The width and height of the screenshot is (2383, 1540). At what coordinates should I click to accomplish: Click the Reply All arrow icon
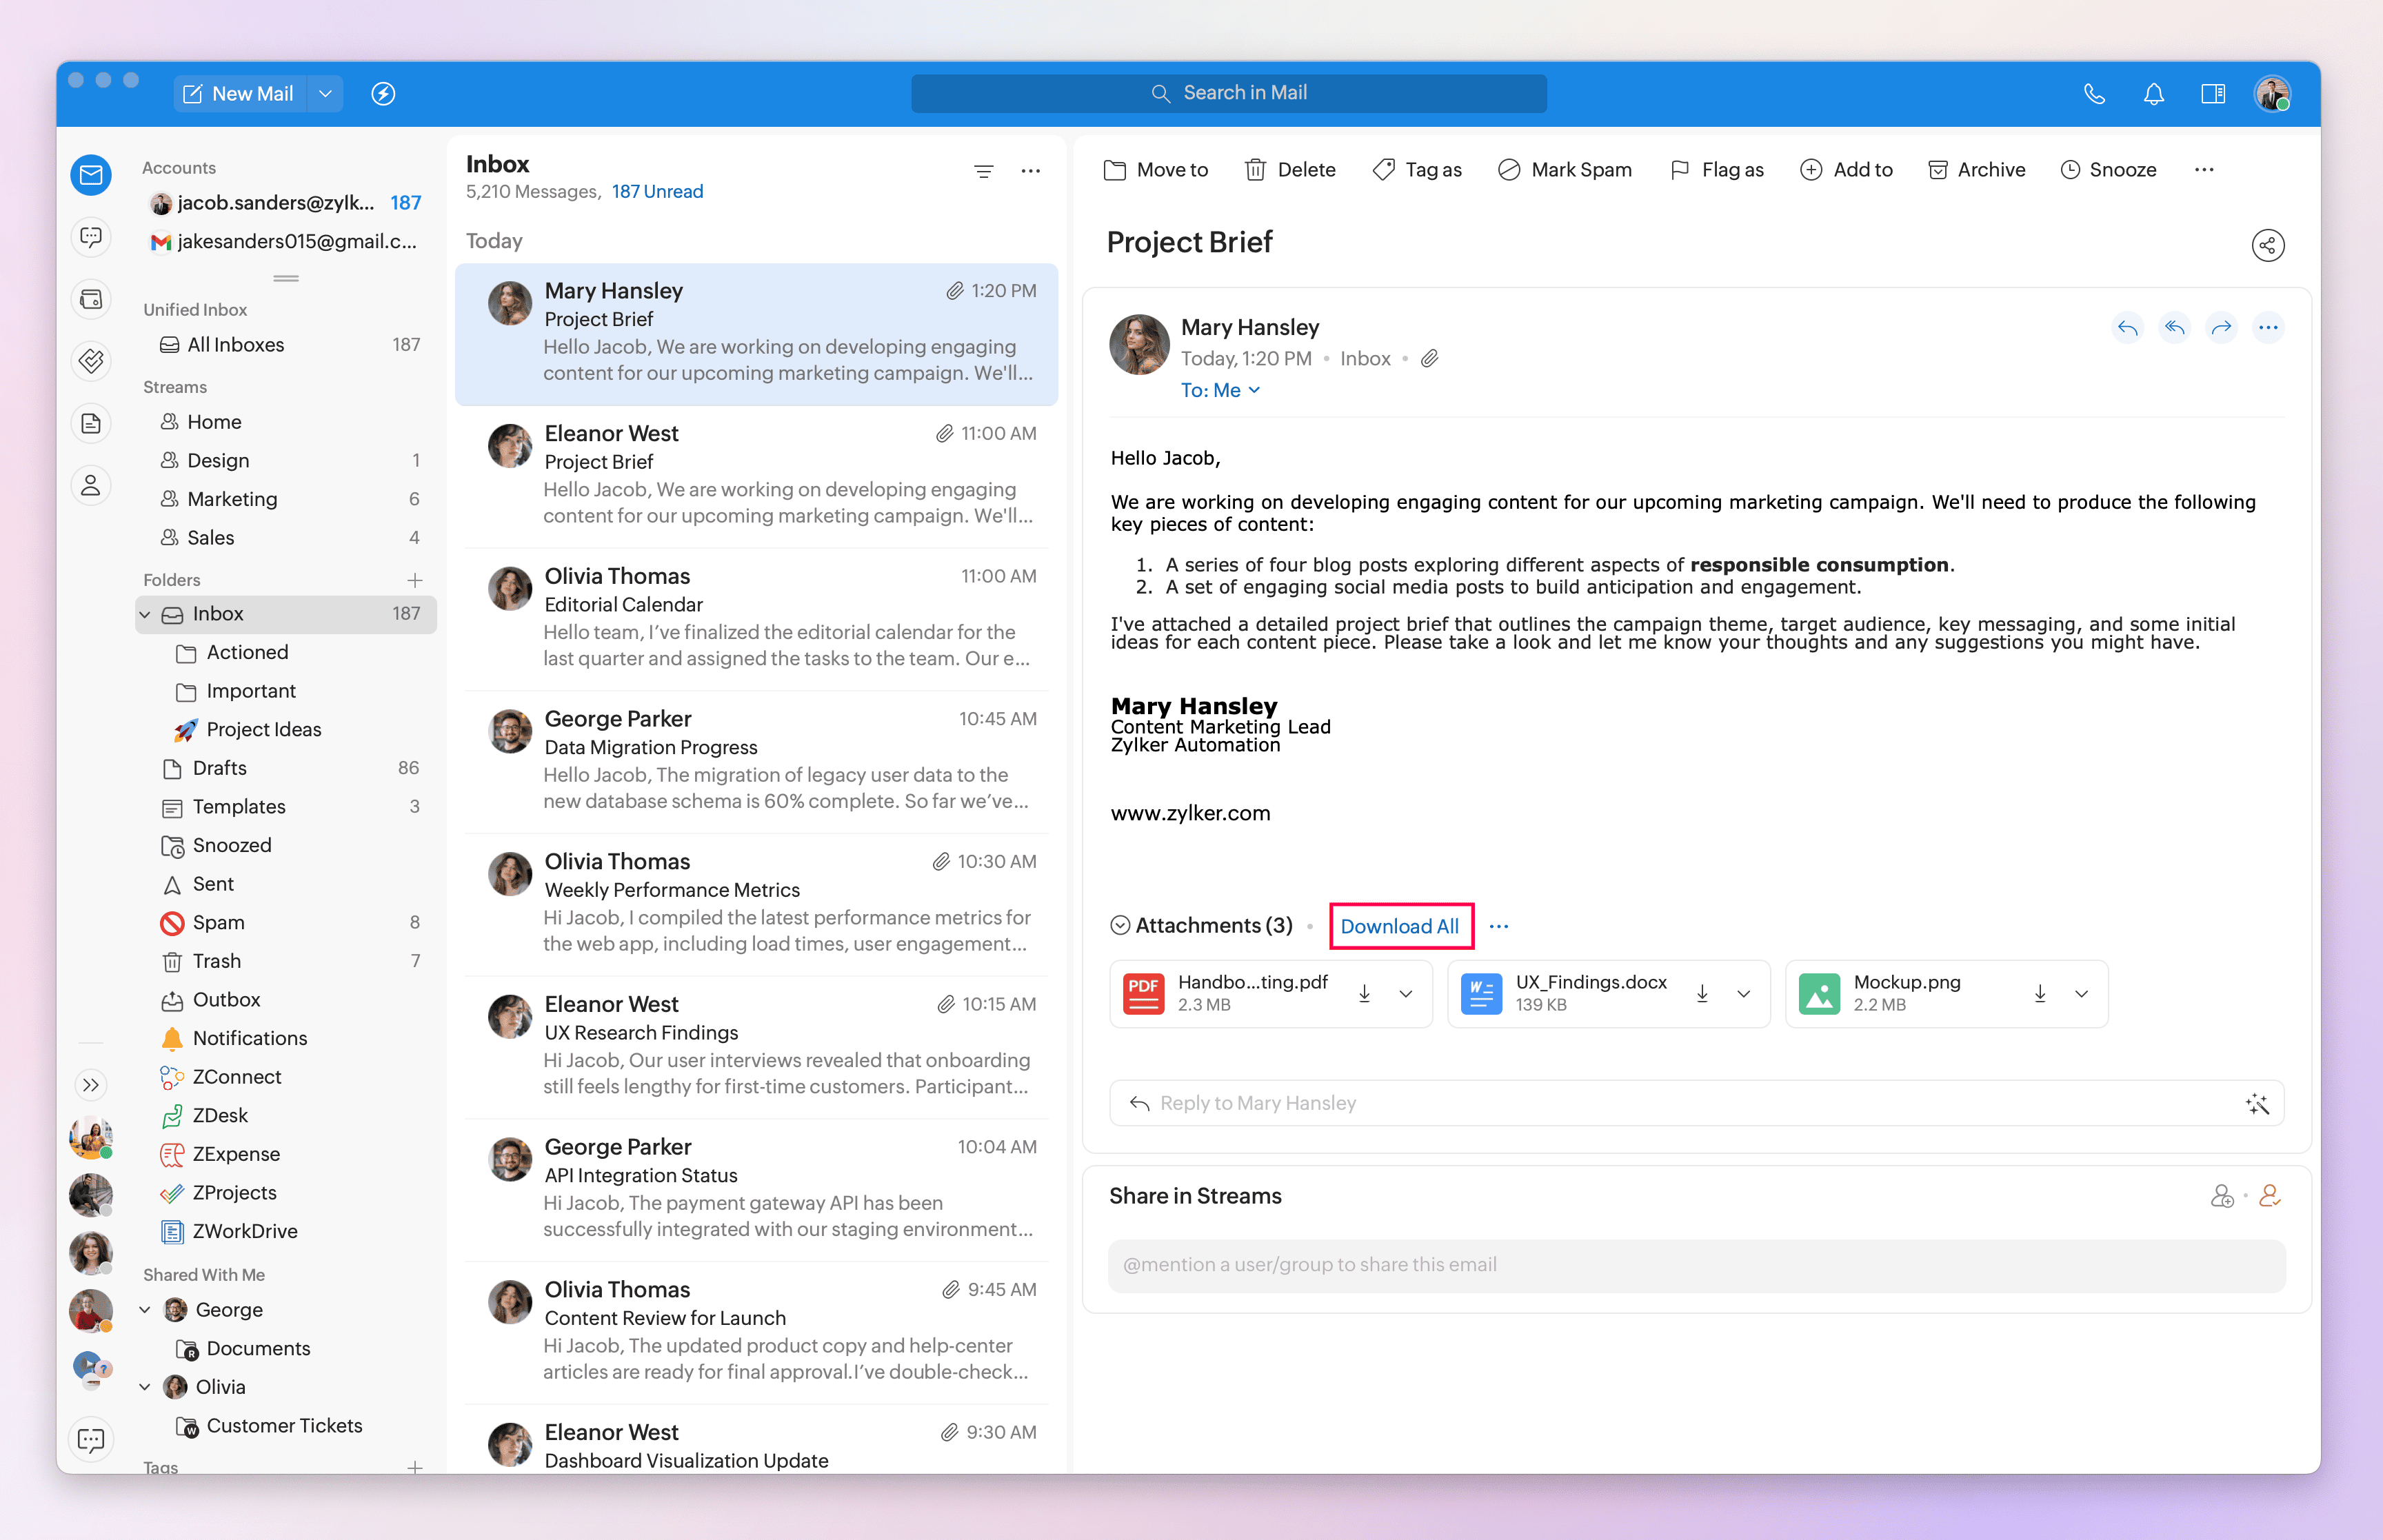(x=2174, y=328)
